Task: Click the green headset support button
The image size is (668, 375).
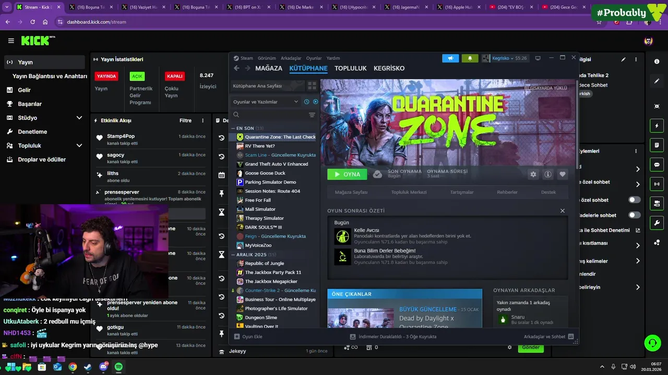Action: (652, 343)
